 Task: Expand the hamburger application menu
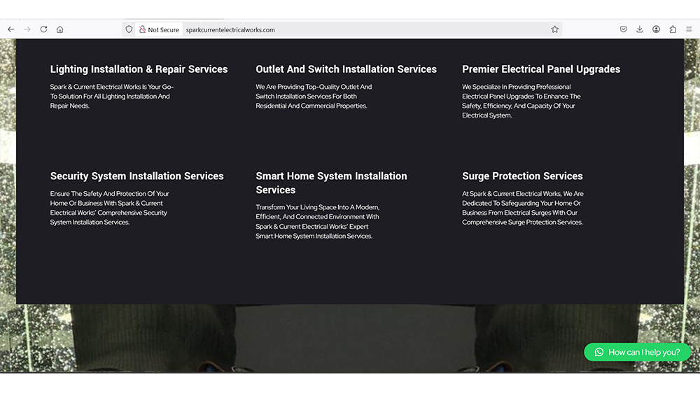[689, 29]
